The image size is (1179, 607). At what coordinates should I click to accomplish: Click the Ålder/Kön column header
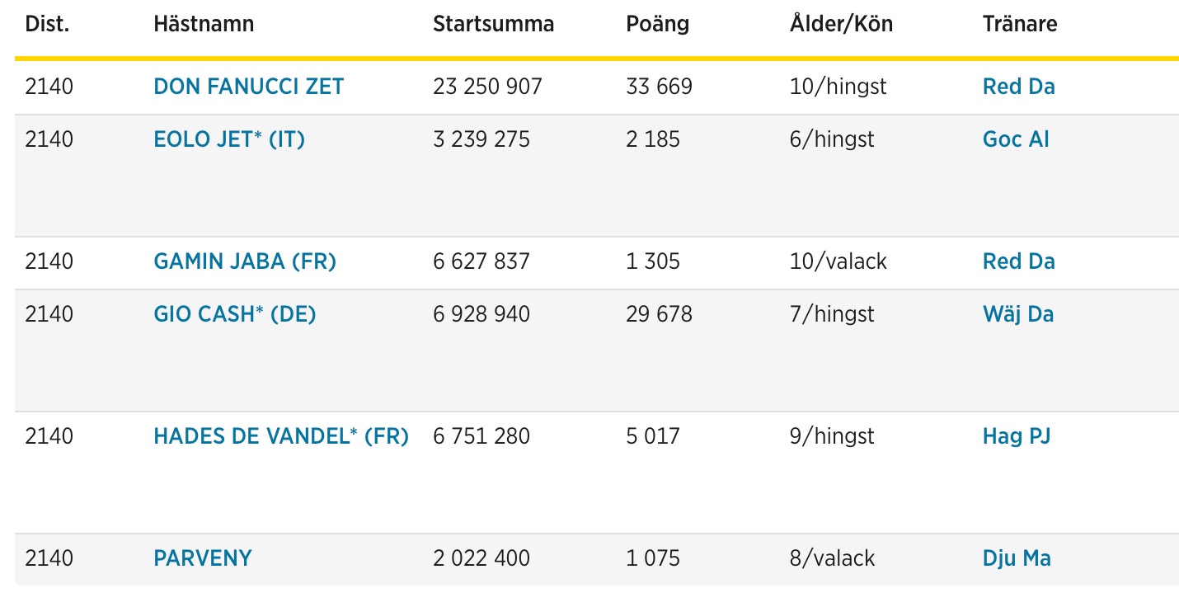click(x=841, y=24)
